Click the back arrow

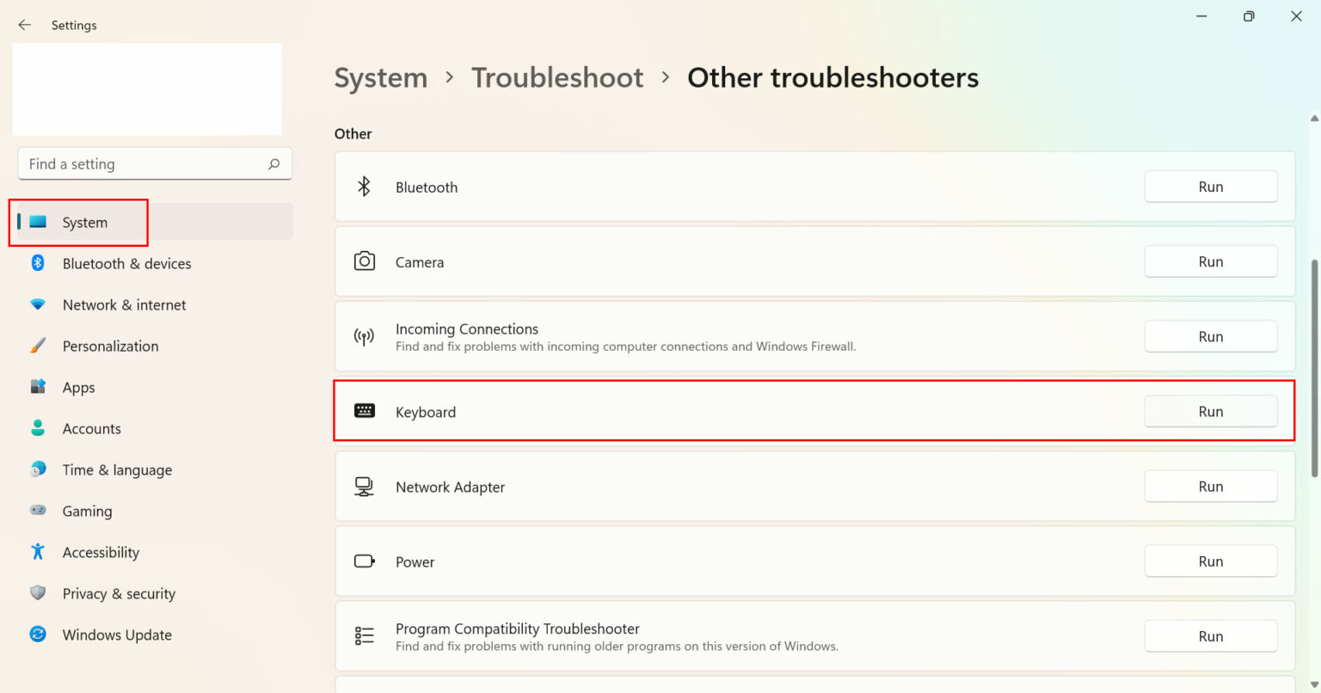point(24,24)
